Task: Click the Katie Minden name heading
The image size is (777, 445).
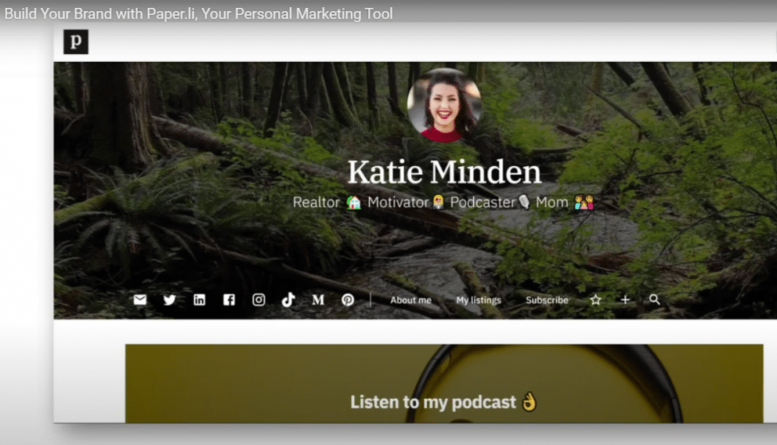Action: pyautogui.click(x=444, y=172)
